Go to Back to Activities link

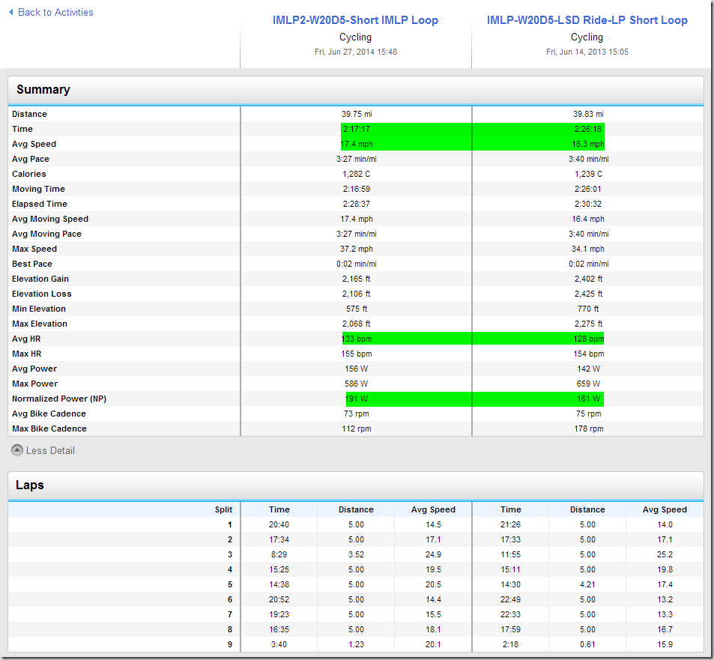point(55,13)
